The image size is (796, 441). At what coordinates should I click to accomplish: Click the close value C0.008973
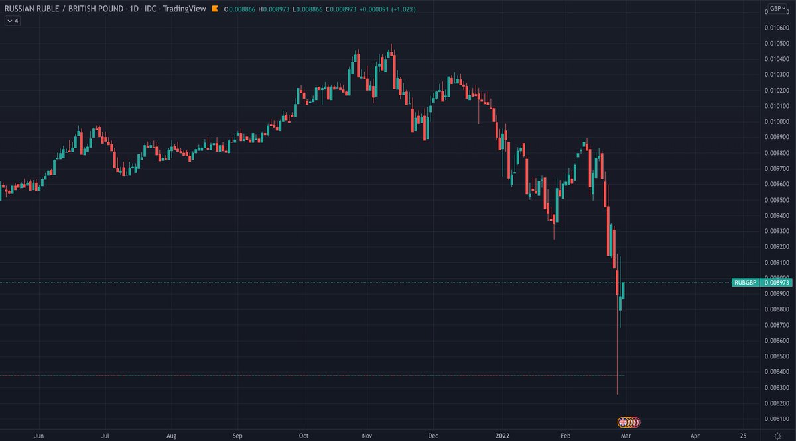tap(340, 9)
